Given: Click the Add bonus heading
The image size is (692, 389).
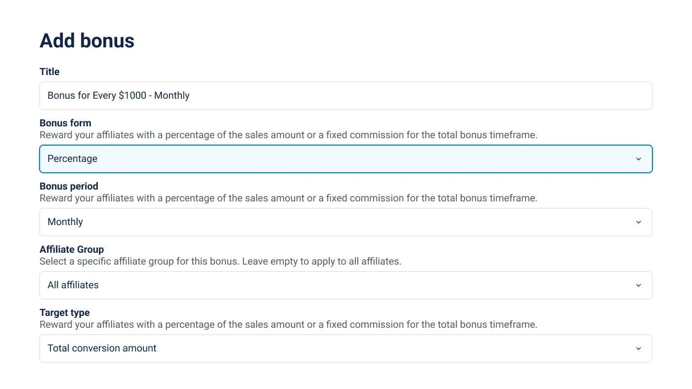Looking at the screenshot, I should (87, 40).
